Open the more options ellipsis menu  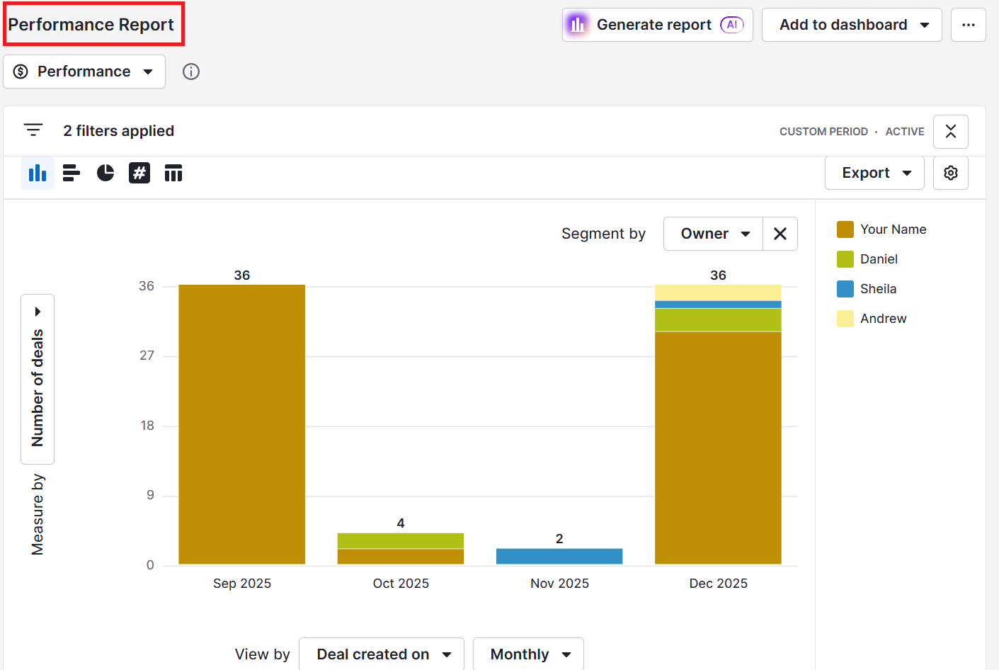point(968,24)
